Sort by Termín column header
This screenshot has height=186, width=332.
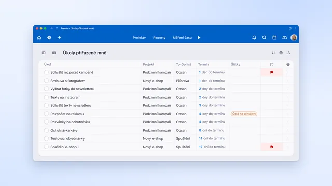click(x=203, y=64)
